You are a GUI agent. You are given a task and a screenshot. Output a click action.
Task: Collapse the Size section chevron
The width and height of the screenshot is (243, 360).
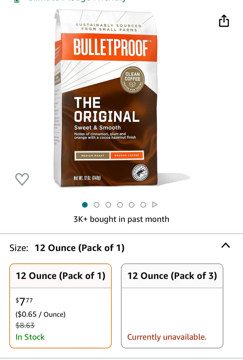(x=226, y=245)
